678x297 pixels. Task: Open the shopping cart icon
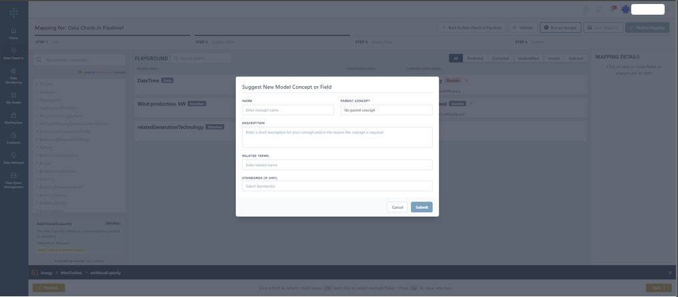coord(598,9)
